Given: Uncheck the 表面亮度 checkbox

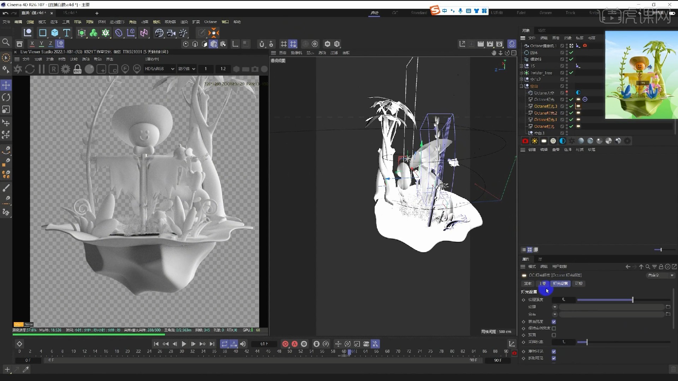Looking at the screenshot, I should pyautogui.click(x=554, y=321).
